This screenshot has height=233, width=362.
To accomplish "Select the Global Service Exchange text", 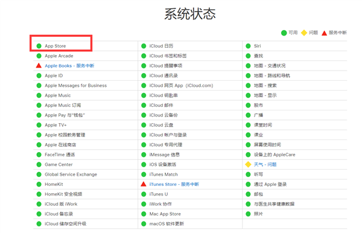I will [71, 174].
